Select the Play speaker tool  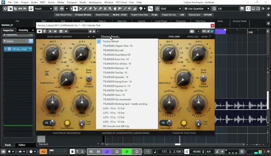pos(130,9)
